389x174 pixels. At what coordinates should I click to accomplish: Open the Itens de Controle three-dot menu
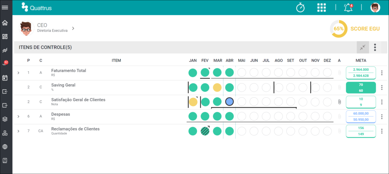375,47
